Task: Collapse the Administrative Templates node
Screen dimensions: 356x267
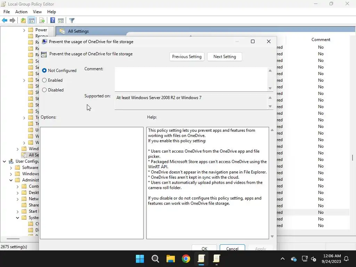Action: (x=11, y=180)
